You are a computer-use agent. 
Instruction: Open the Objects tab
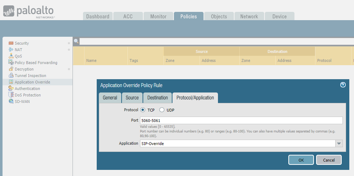click(219, 17)
